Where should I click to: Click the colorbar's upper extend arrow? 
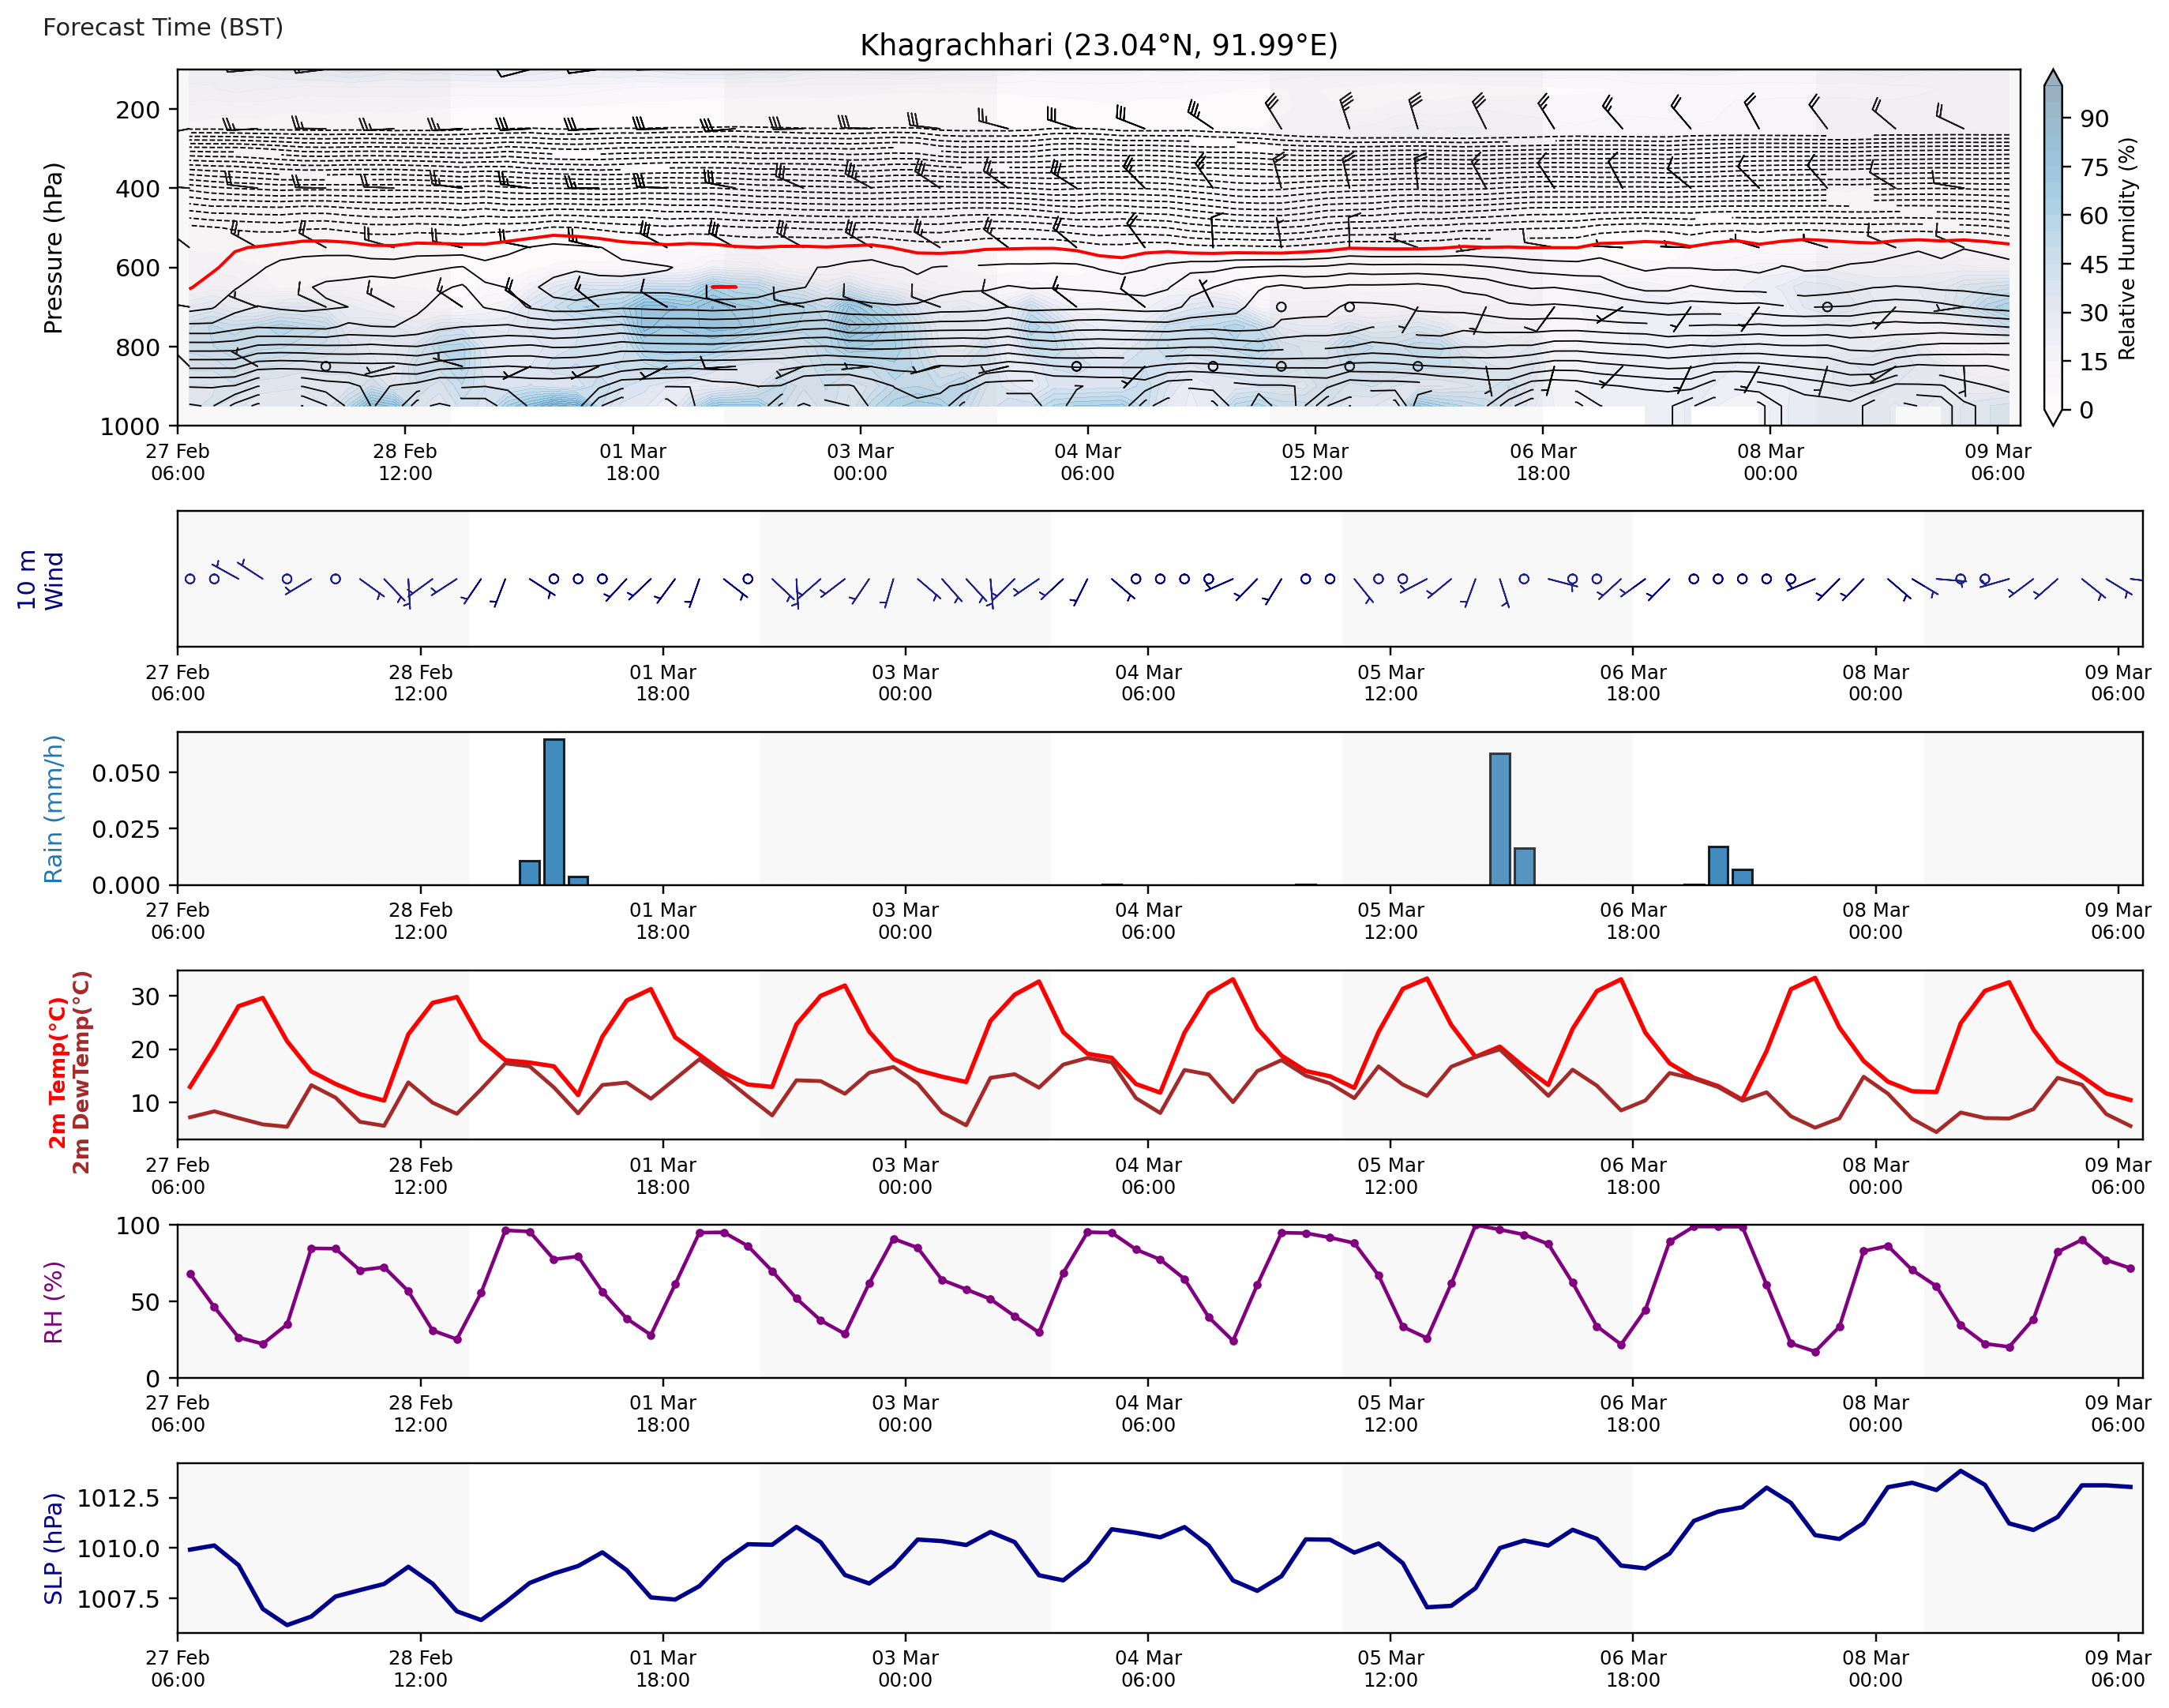point(2052,79)
